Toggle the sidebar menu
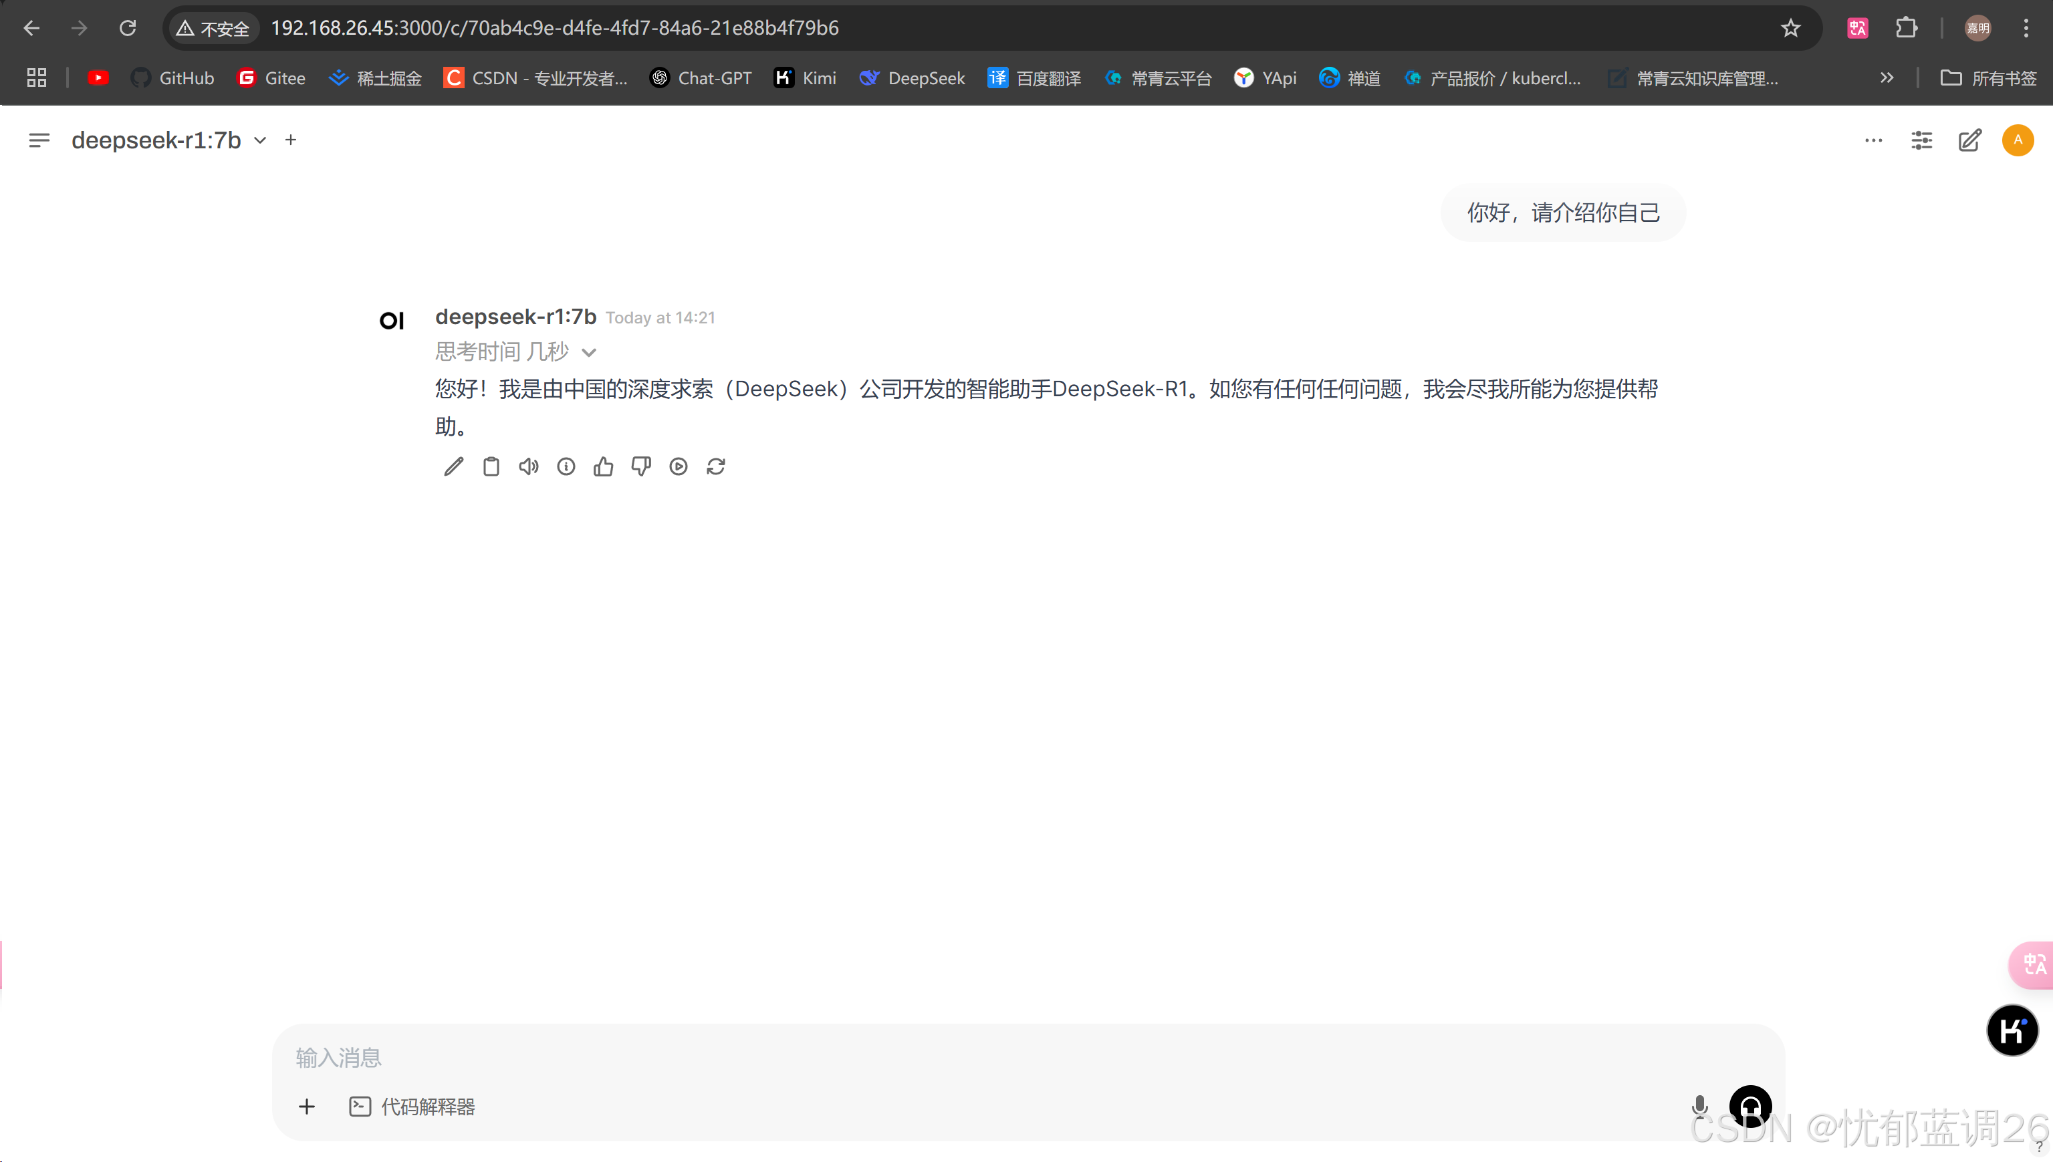 point(38,140)
